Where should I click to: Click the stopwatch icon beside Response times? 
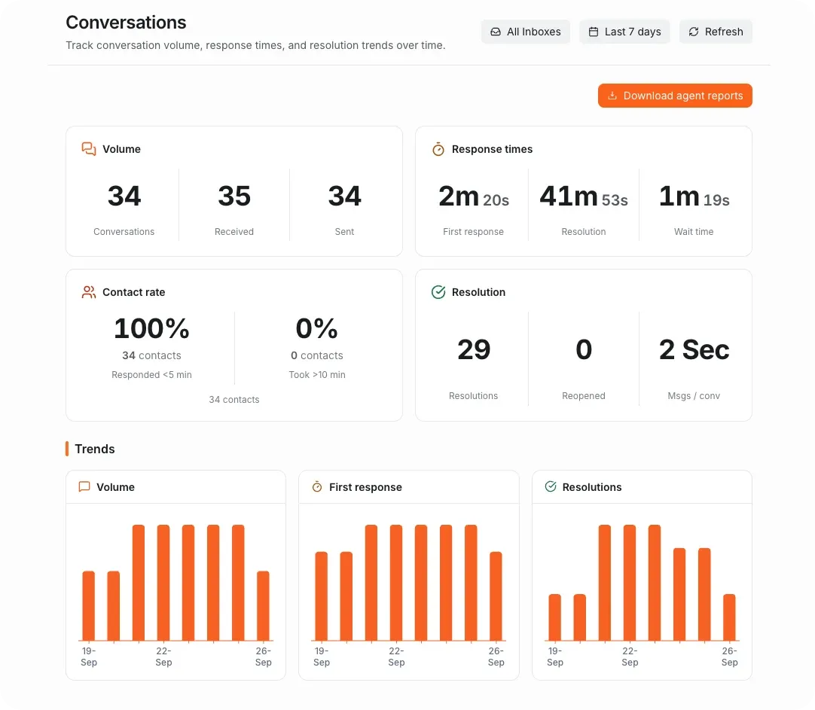[x=438, y=149]
